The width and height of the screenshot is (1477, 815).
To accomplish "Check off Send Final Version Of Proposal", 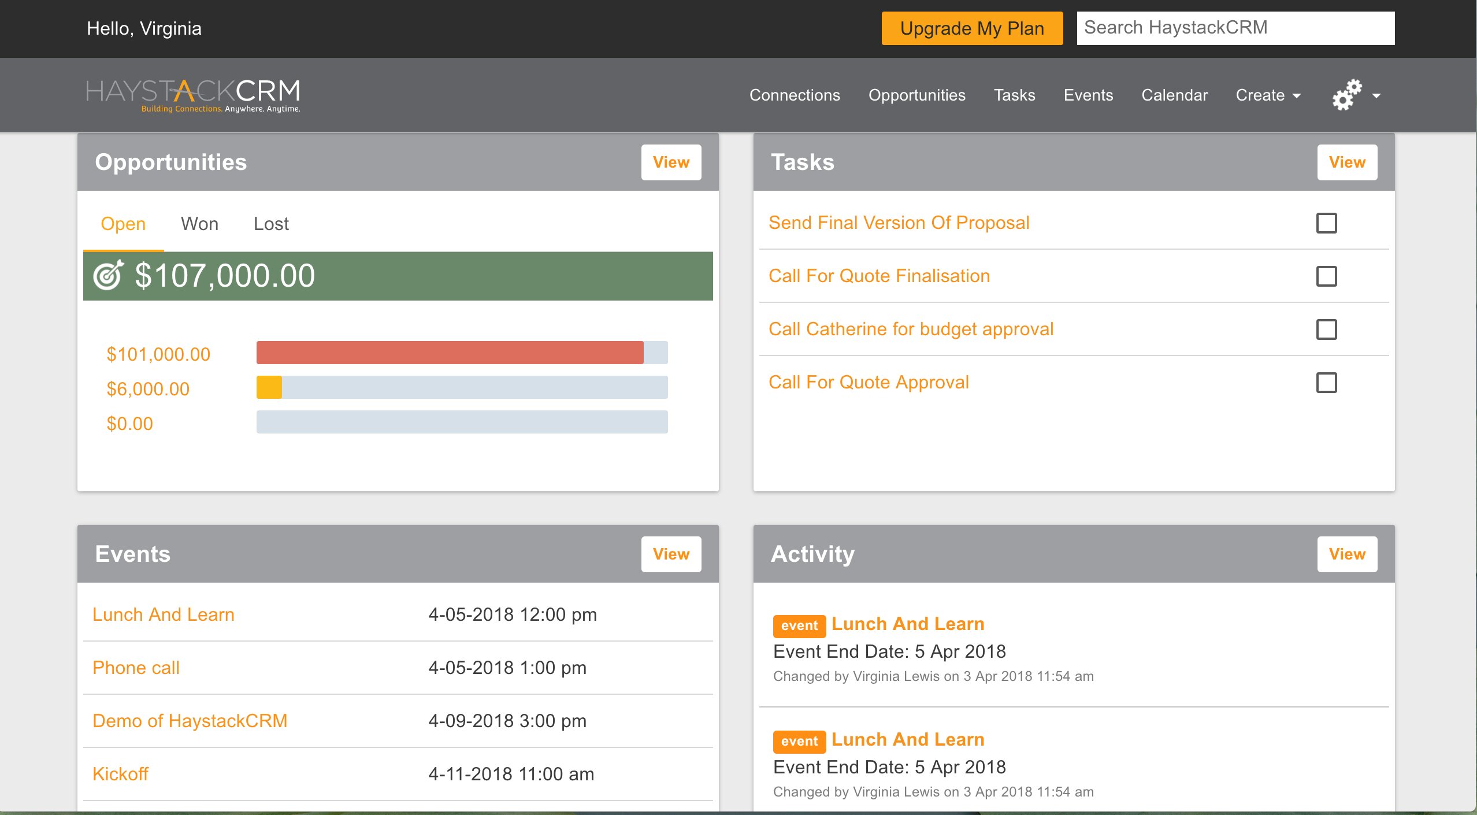I will [1326, 223].
